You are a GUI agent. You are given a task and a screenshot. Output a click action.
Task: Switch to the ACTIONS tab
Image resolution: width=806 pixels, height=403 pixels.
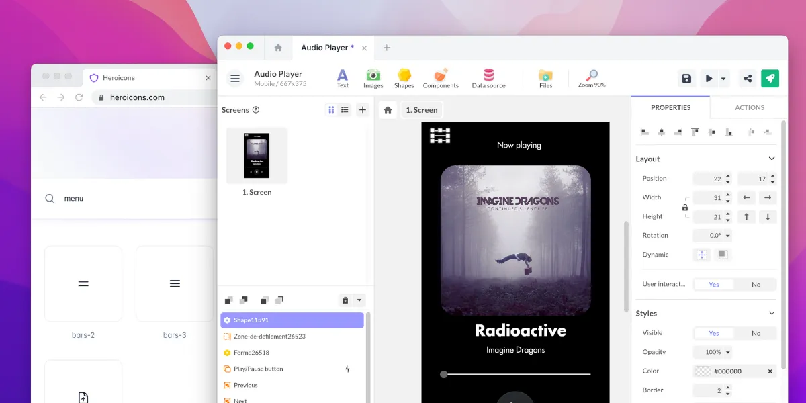[749, 107]
